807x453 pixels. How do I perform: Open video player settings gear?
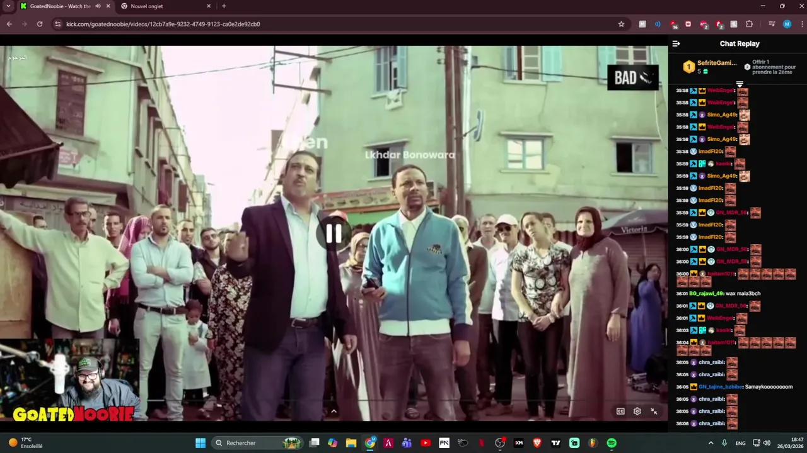(x=637, y=411)
